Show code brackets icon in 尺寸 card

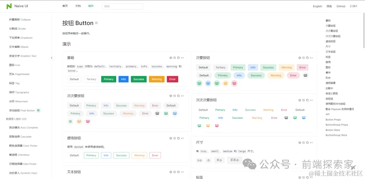(311, 143)
